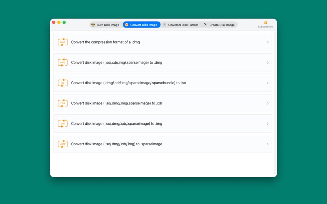The height and width of the screenshot is (204, 327).
Task: Click the icon beside Create Disk Image
Action: tap(206, 24)
